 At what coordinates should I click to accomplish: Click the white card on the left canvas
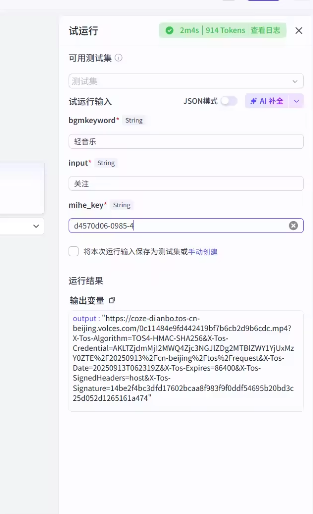[x=22, y=188]
